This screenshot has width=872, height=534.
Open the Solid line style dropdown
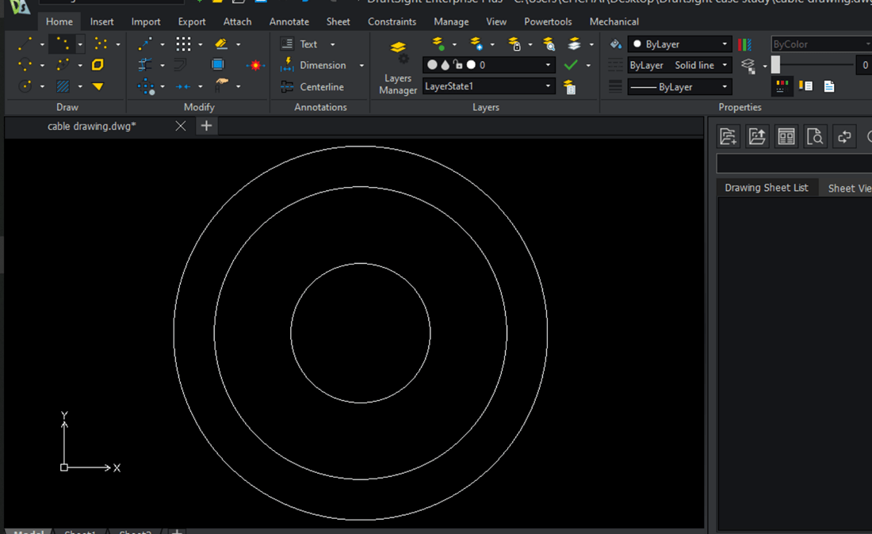(725, 65)
